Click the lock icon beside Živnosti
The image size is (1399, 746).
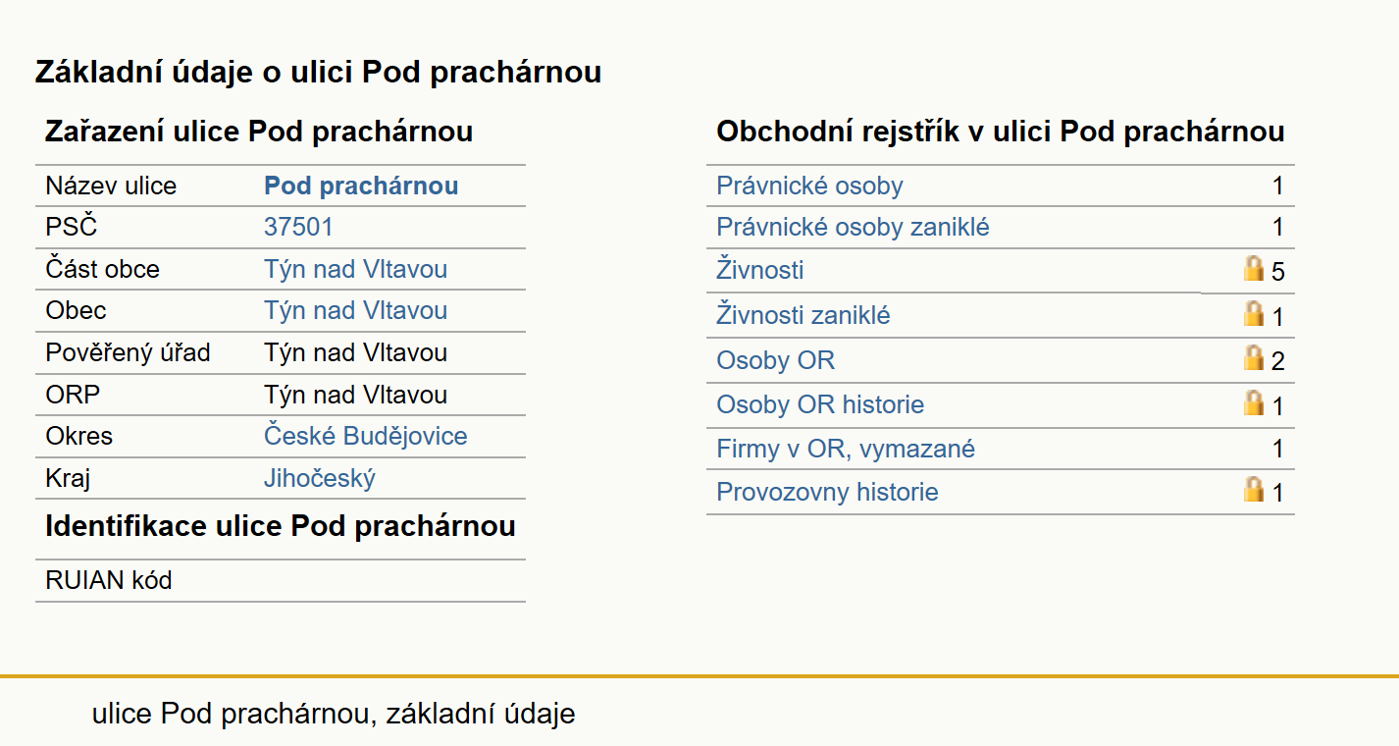(x=1253, y=268)
